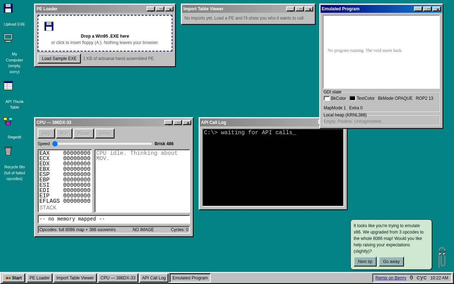
Task: Click the NO IMAGE status bar entry
Action: (143, 230)
